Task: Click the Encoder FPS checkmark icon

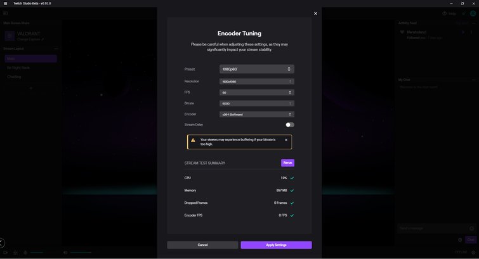Action: [292, 215]
